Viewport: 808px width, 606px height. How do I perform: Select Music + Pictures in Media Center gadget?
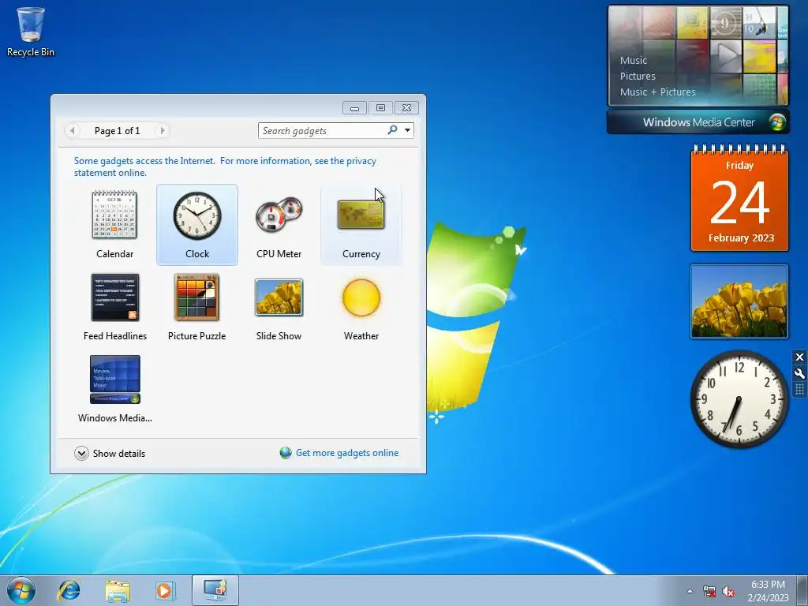pyautogui.click(x=657, y=92)
